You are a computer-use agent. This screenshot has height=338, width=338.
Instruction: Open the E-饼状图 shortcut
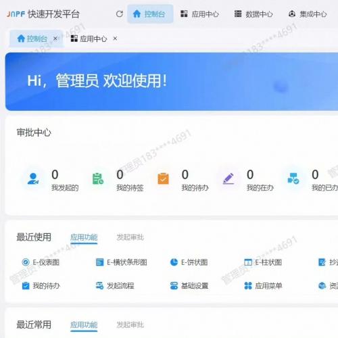click(189, 262)
